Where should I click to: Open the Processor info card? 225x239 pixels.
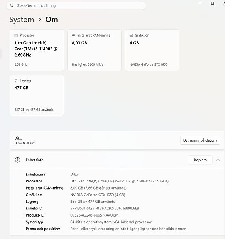[37, 50]
